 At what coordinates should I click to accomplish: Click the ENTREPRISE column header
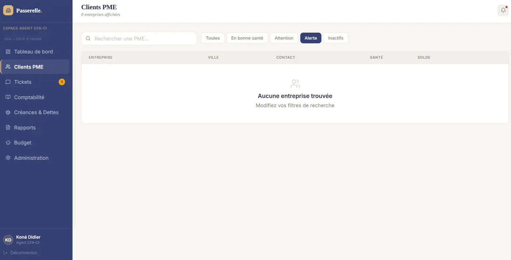(x=100, y=58)
